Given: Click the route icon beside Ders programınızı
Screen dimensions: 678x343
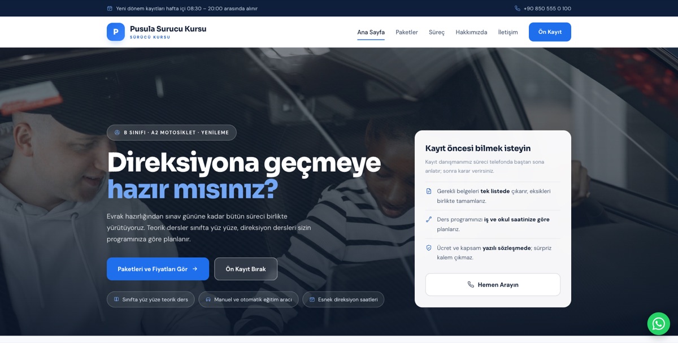Looking at the screenshot, I should coord(429,219).
